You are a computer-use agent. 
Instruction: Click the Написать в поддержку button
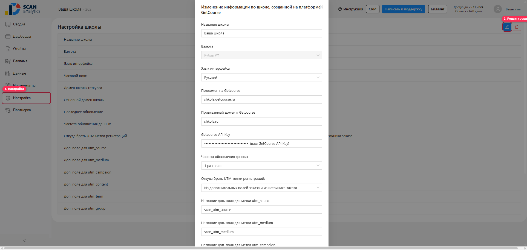[404, 9]
